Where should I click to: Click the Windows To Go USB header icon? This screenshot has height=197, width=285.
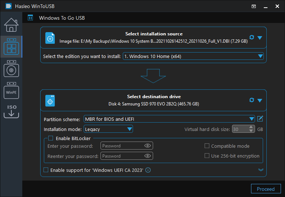point(30,18)
